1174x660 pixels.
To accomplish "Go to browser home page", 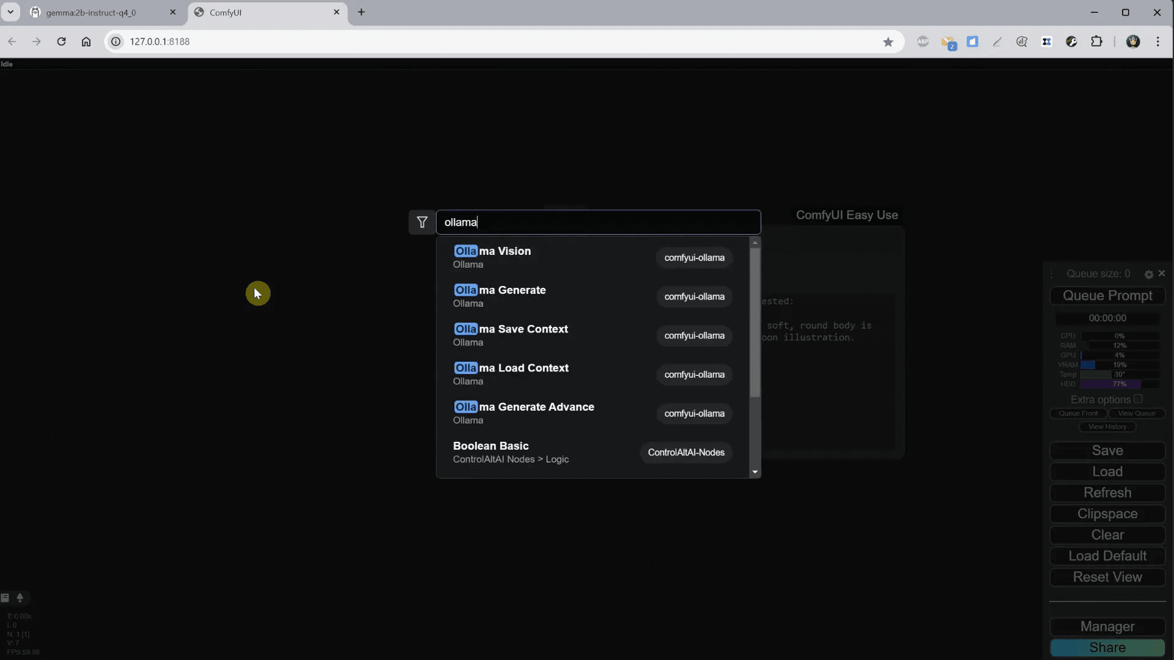I will (x=86, y=42).
